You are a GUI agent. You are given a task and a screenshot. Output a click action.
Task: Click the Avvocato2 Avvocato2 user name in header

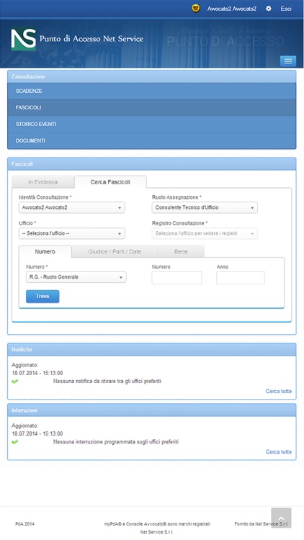pyautogui.click(x=232, y=9)
